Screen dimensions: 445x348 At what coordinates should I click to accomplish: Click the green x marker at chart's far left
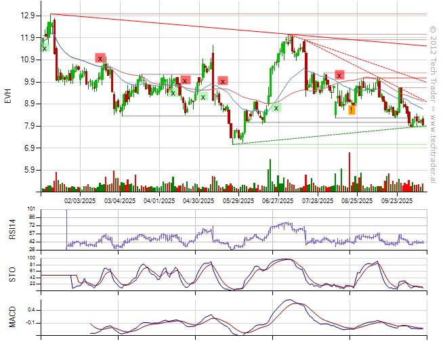coord(44,48)
